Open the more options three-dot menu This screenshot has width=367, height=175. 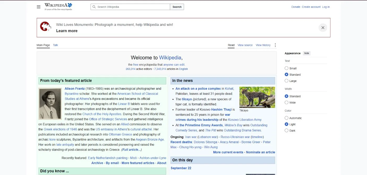coord(275,45)
